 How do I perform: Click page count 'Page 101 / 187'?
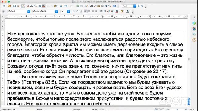pyautogui.click(x=9, y=109)
